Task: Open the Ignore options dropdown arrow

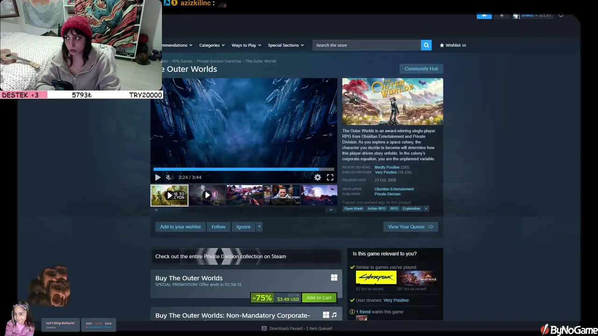Action: coord(259,227)
